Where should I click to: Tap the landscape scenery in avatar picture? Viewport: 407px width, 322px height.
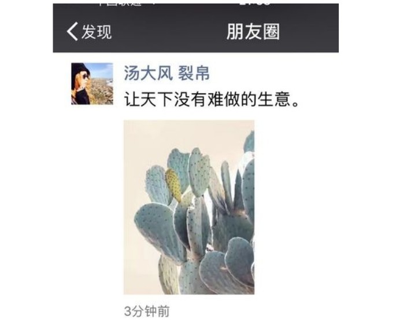point(102,89)
